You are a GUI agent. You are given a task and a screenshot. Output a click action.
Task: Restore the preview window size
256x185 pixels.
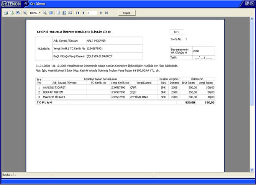pos(247,3)
